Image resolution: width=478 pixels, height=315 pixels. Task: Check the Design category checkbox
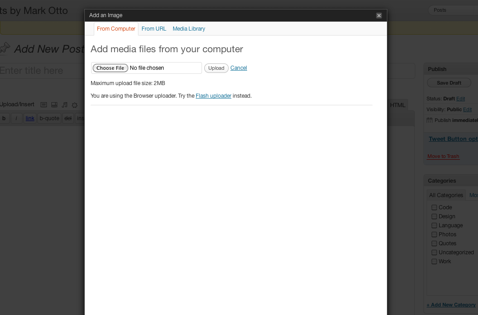coord(434,216)
